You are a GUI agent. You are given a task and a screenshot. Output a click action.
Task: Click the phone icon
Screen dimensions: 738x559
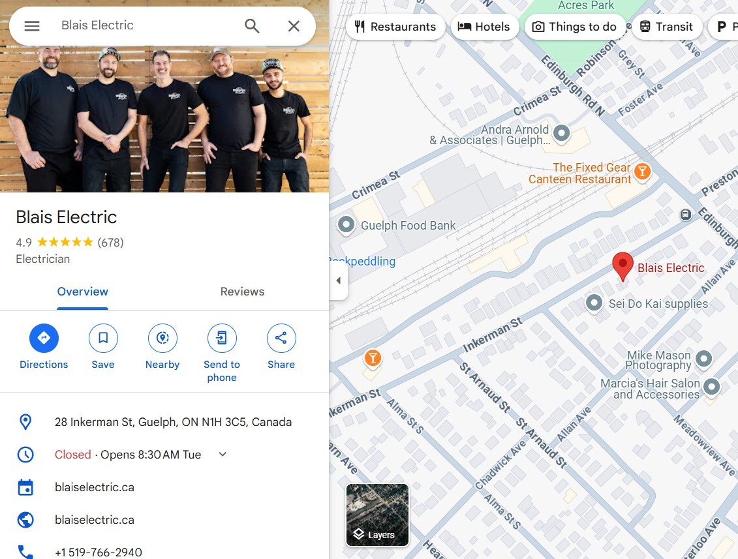coord(25,552)
